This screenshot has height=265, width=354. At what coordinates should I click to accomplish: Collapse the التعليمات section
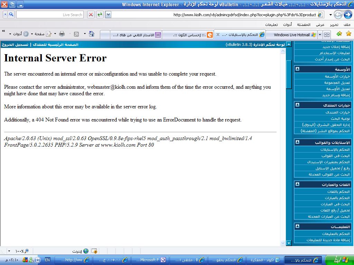click(x=298, y=226)
